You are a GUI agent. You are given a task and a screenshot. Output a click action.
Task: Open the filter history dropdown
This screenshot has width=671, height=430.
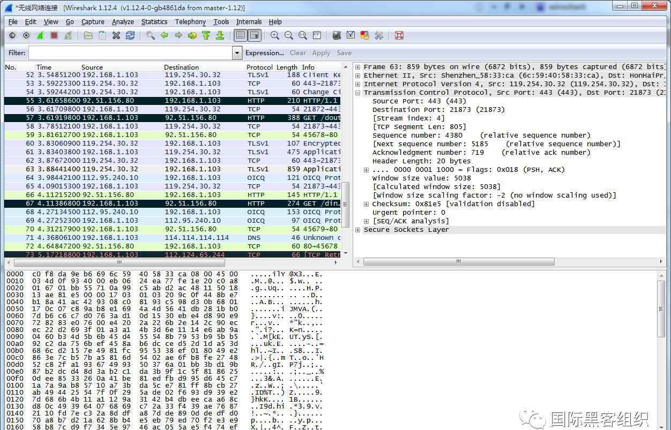(237, 53)
